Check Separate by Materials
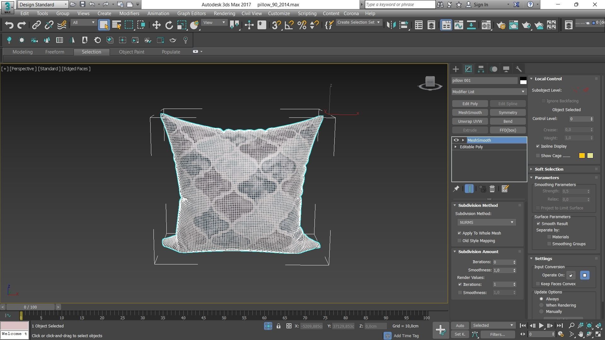605x340 pixels. [549, 237]
